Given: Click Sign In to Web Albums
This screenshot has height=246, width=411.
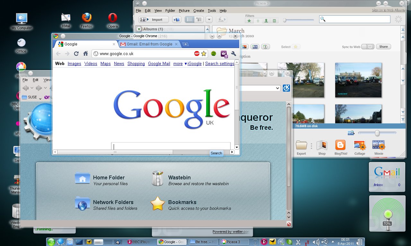Looking at the screenshot, I should pos(388,10).
